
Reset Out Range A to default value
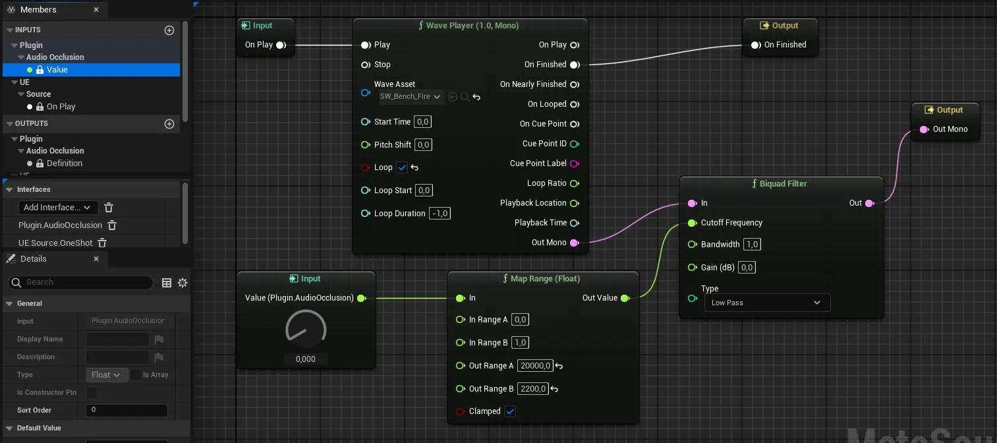(x=559, y=366)
